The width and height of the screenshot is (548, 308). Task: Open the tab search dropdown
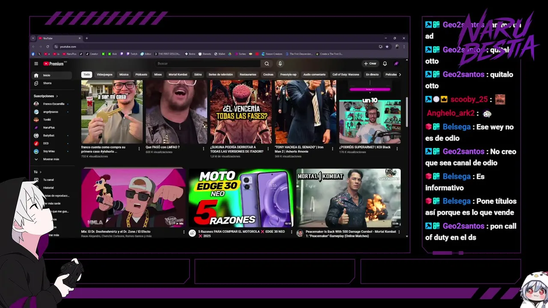[x=33, y=38]
